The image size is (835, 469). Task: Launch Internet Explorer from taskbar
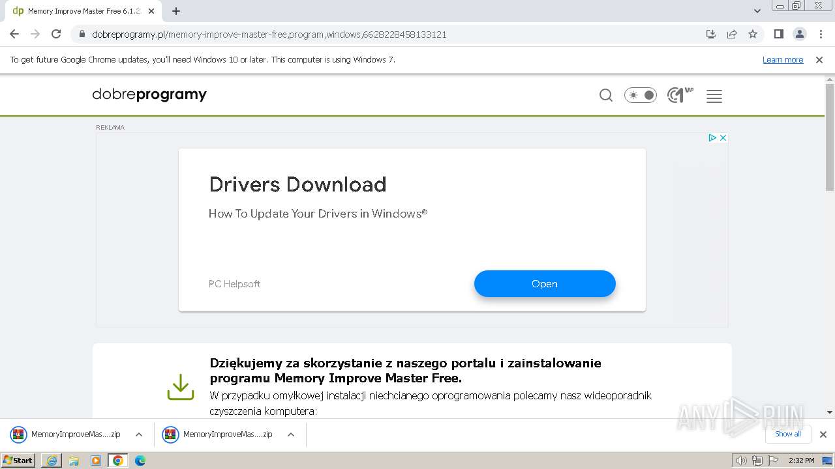coord(52,461)
